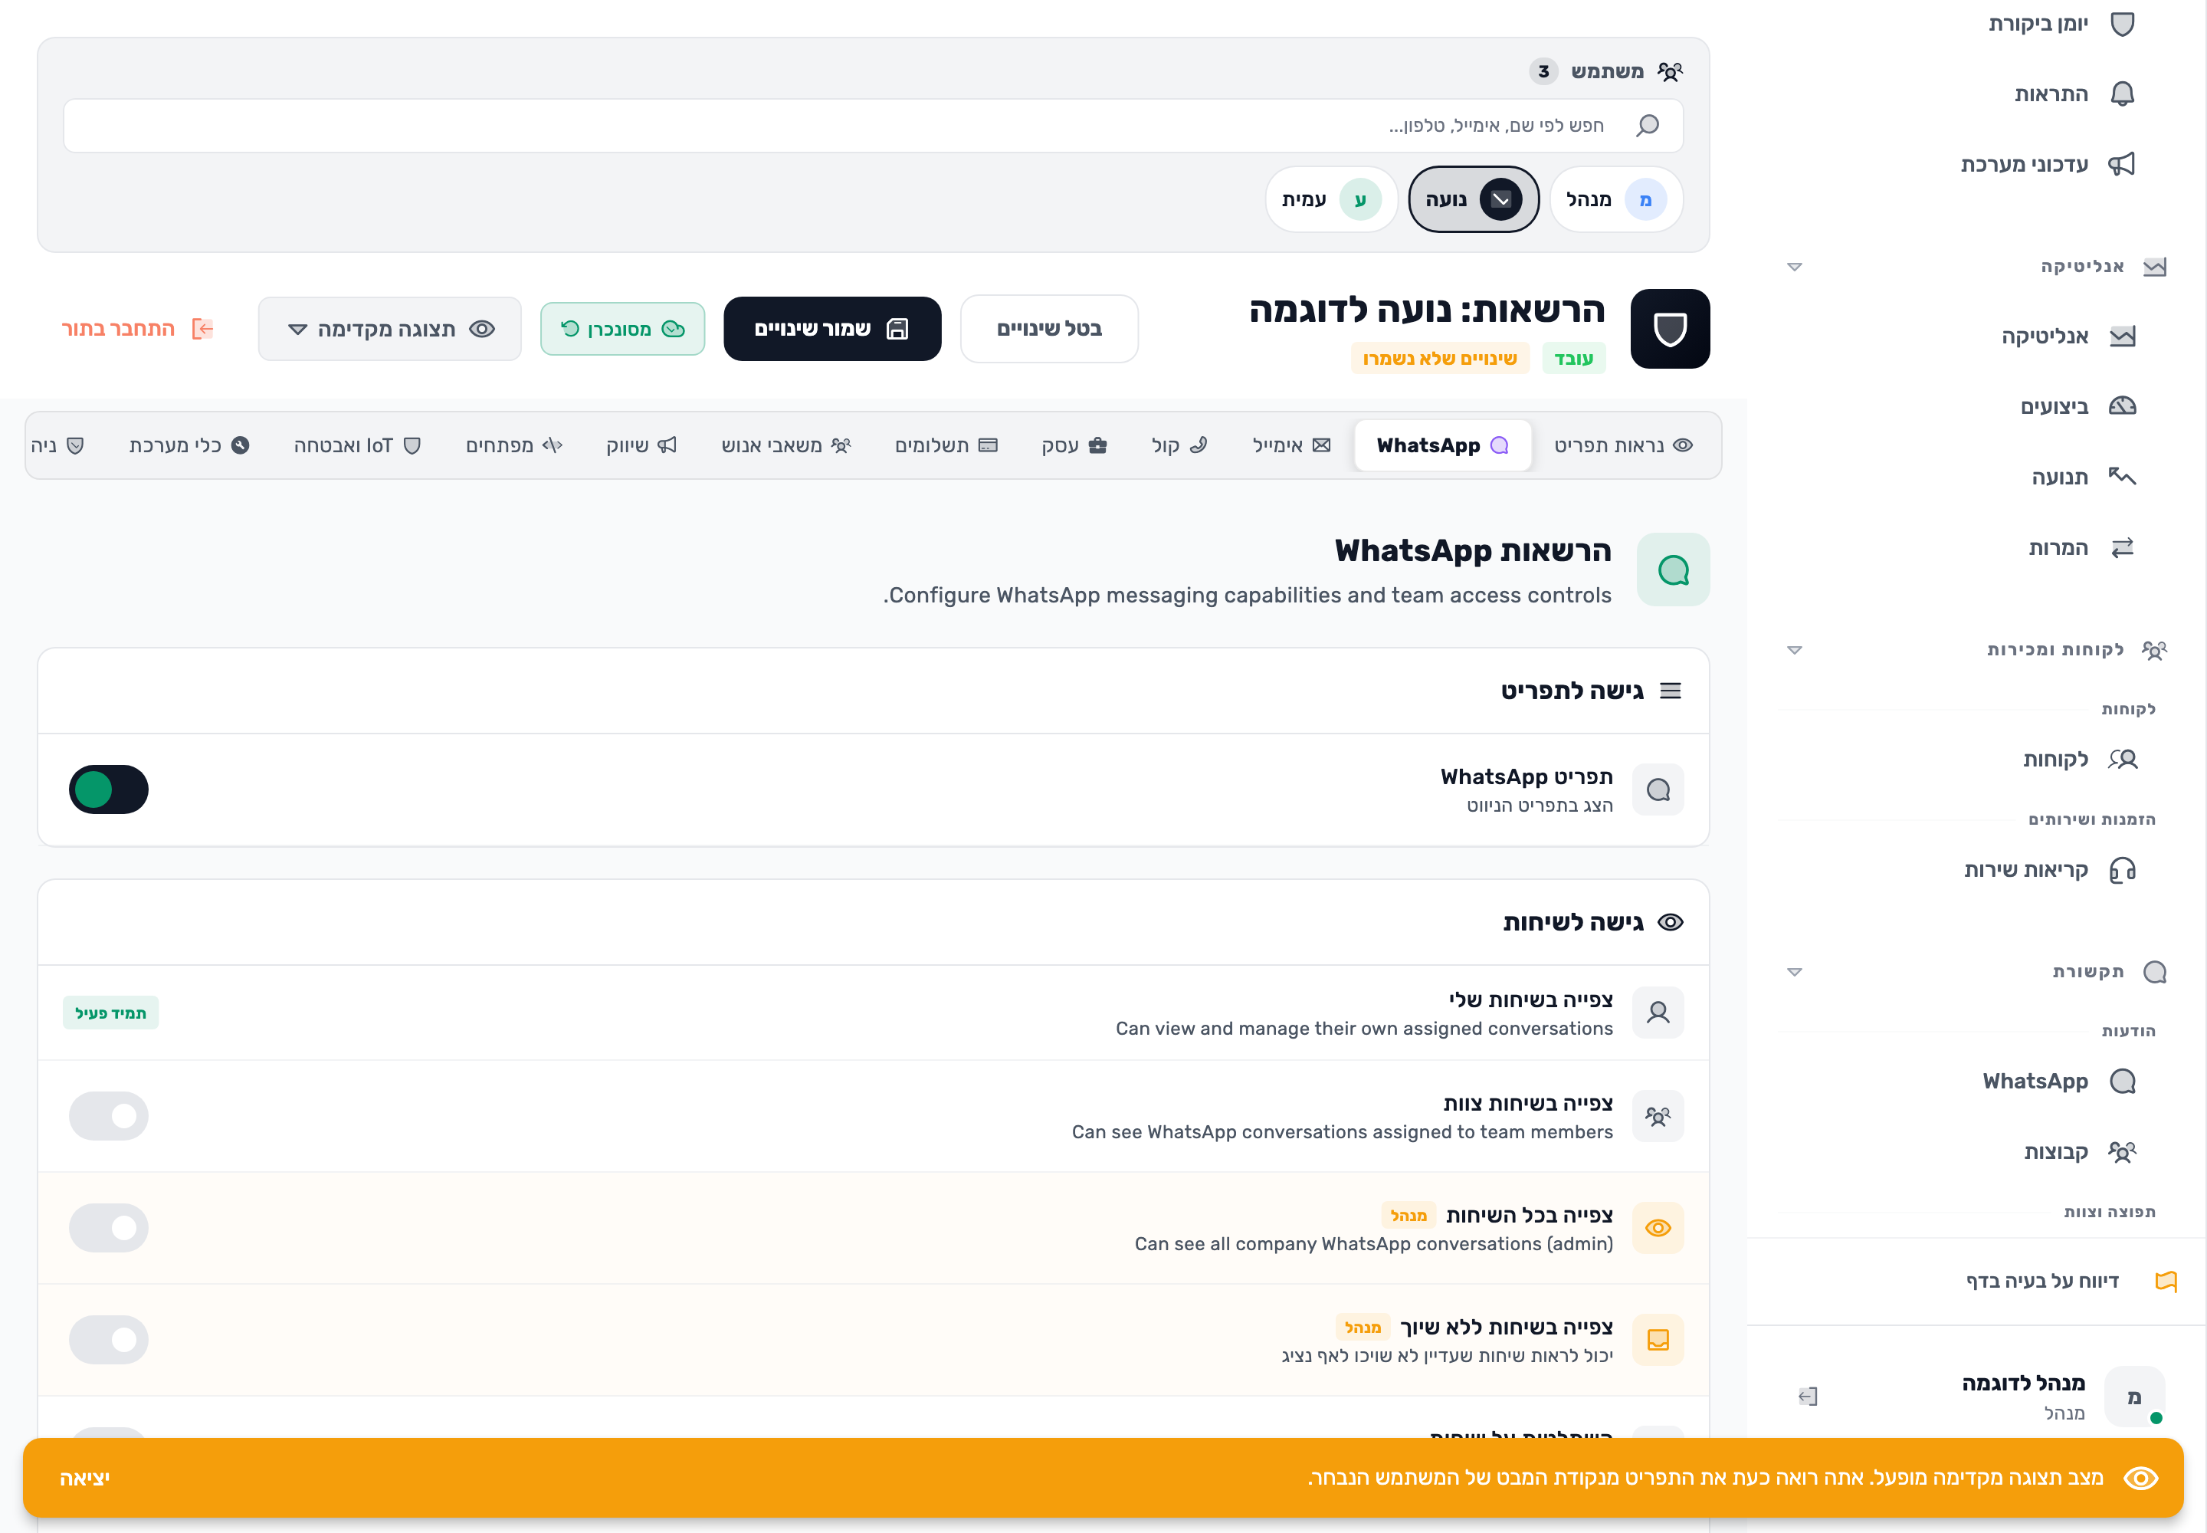Screen dimensions: 2207x1533
Task: Click the large shield permissions icon
Action: (x=1670, y=329)
